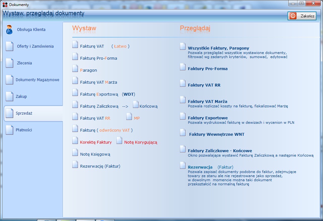Click the MP document icon
The image size is (323, 221).
[129, 117]
